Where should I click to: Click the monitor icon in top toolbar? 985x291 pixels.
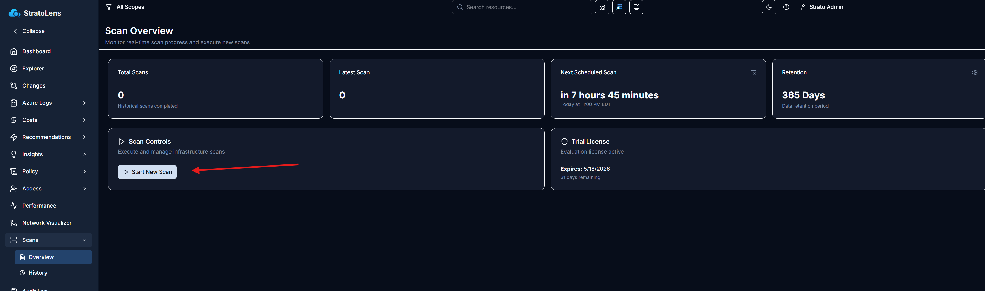pos(636,7)
